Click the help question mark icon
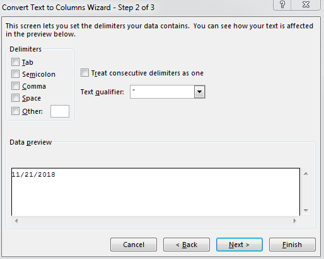The image size is (324, 259). [x=282, y=4]
